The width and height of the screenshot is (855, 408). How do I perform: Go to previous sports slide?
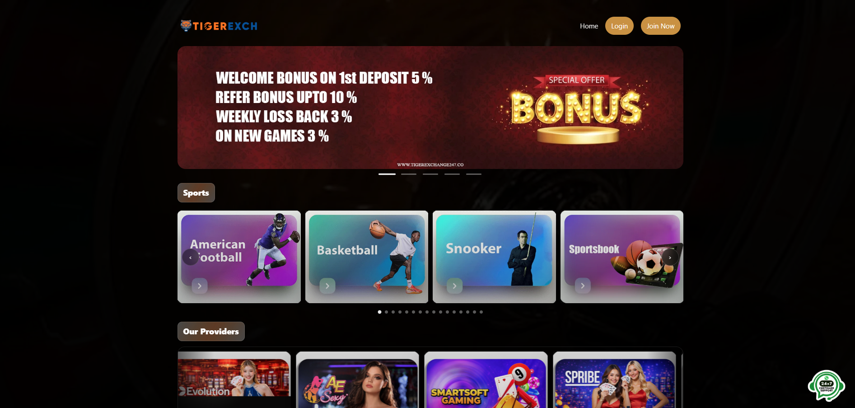click(x=191, y=257)
